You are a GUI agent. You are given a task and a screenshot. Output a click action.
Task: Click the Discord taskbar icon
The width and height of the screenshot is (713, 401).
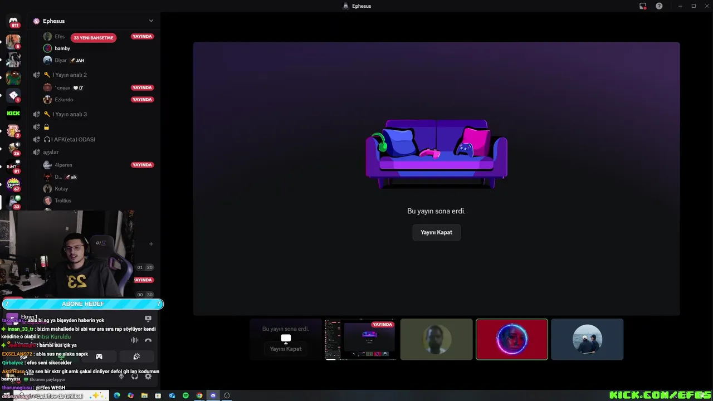point(213,395)
